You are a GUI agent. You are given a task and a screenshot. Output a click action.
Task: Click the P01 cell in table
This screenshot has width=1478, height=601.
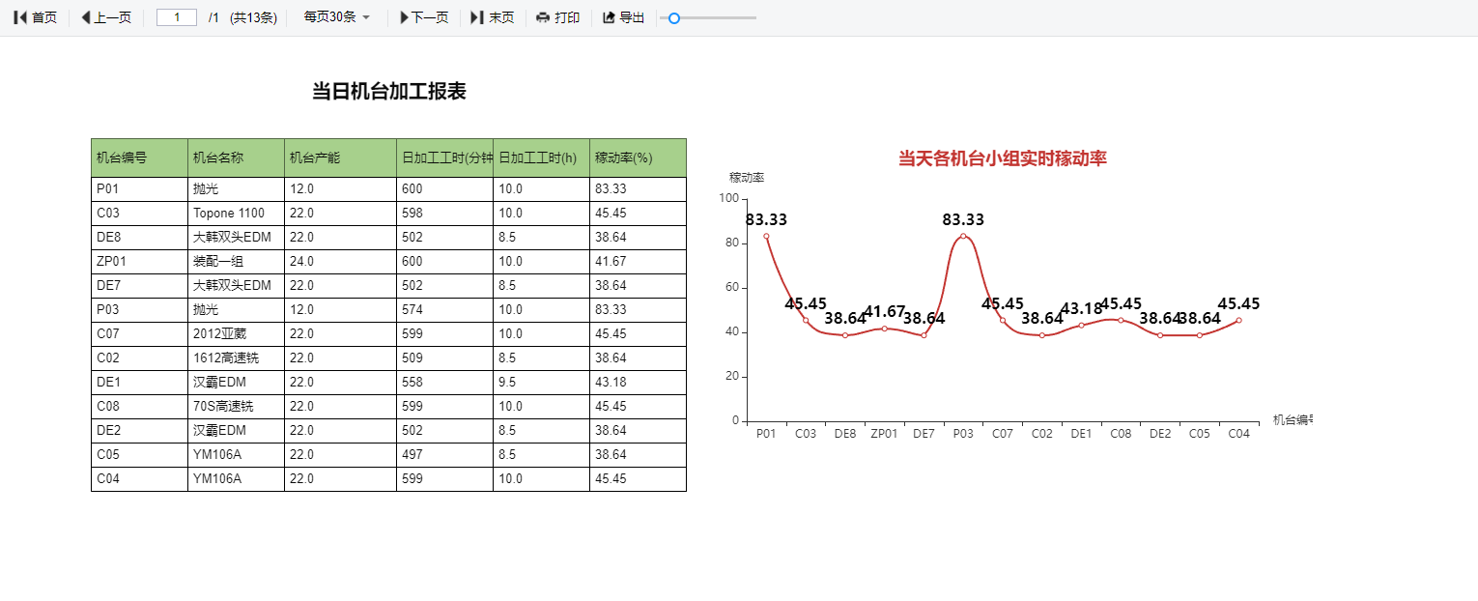140,189
